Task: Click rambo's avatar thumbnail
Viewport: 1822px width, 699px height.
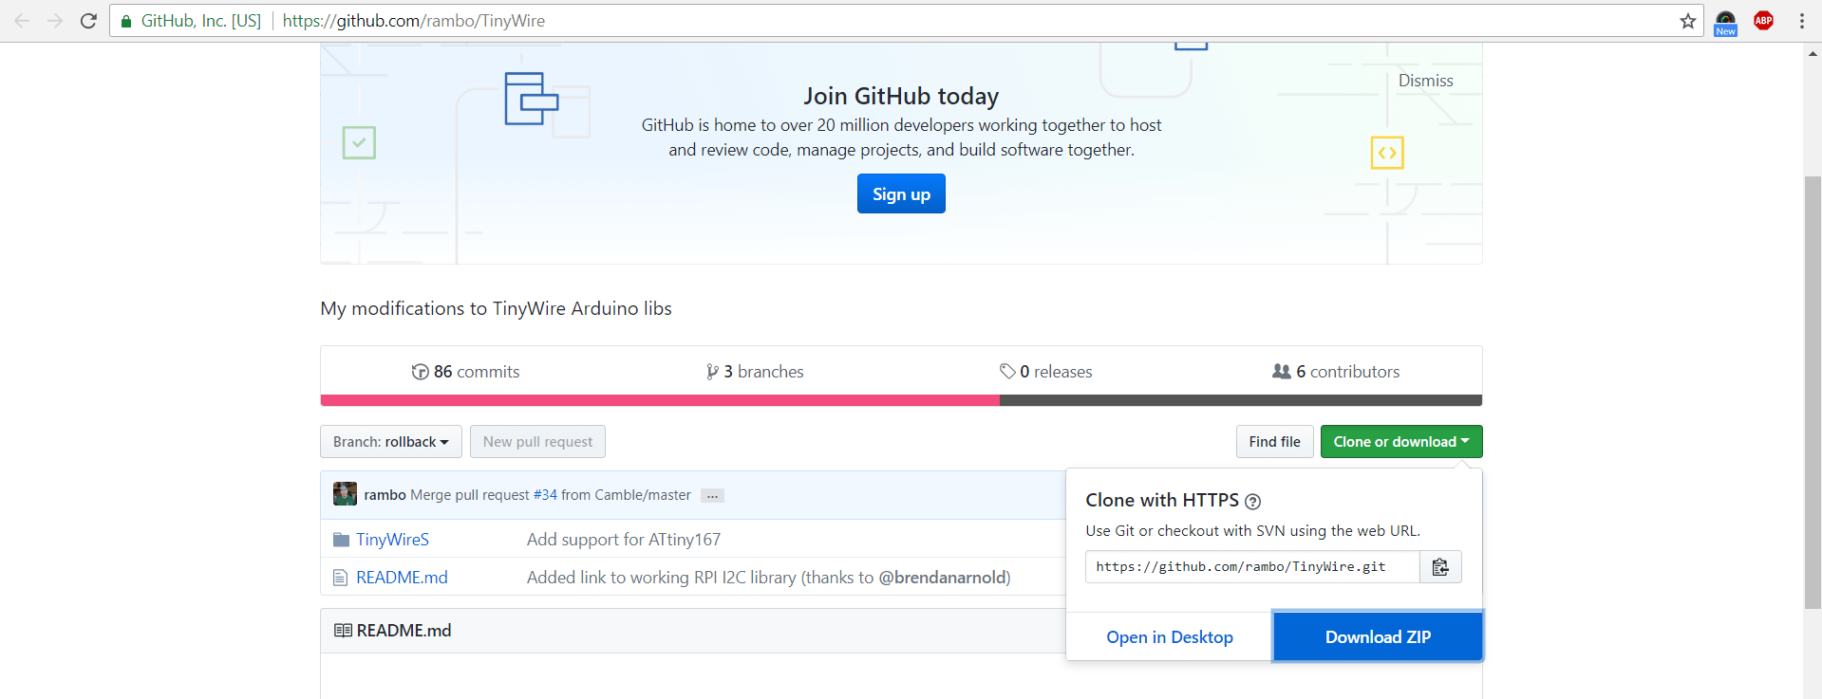Action: coord(345,494)
